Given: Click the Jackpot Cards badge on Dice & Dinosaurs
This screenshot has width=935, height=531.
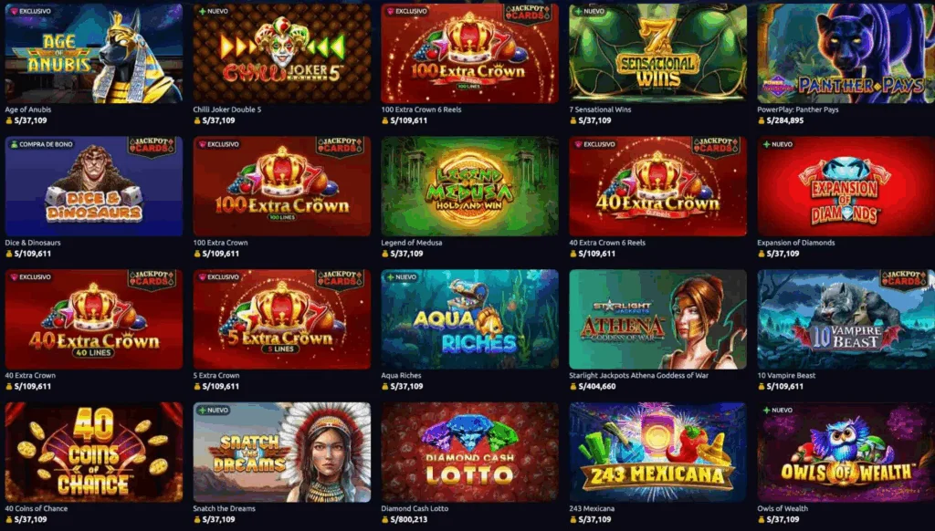Looking at the screenshot, I should coord(152,146).
